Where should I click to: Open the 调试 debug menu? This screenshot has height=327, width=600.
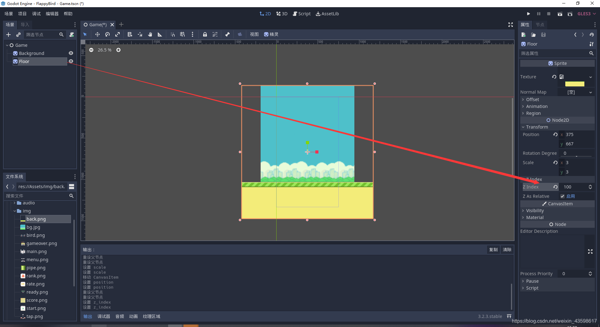tap(36, 14)
